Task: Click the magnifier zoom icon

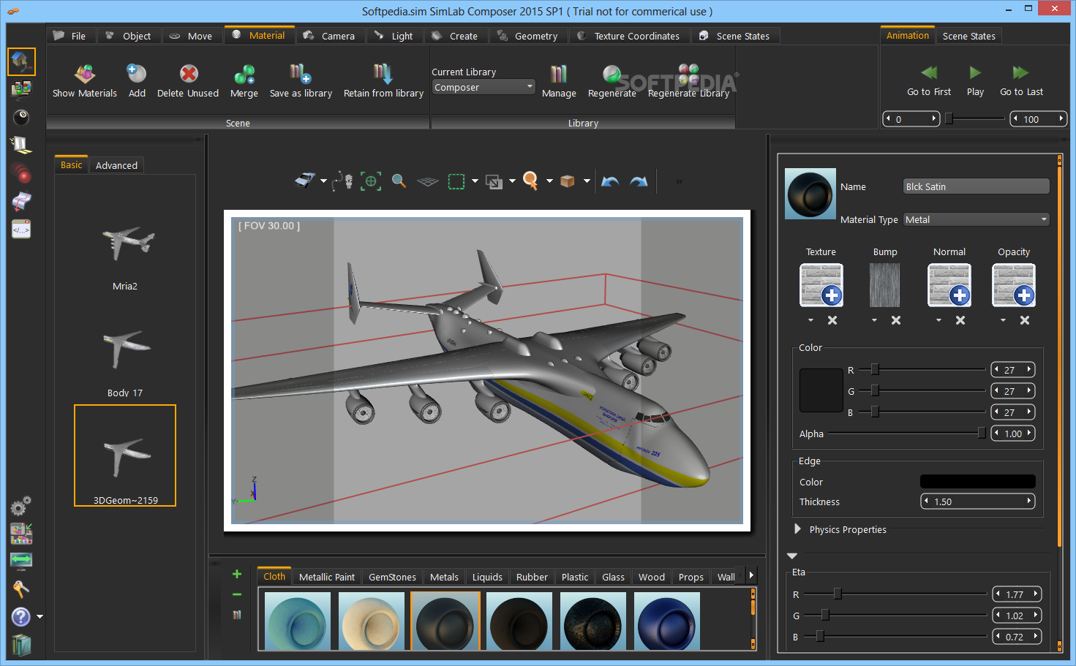Action: pos(399,181)
